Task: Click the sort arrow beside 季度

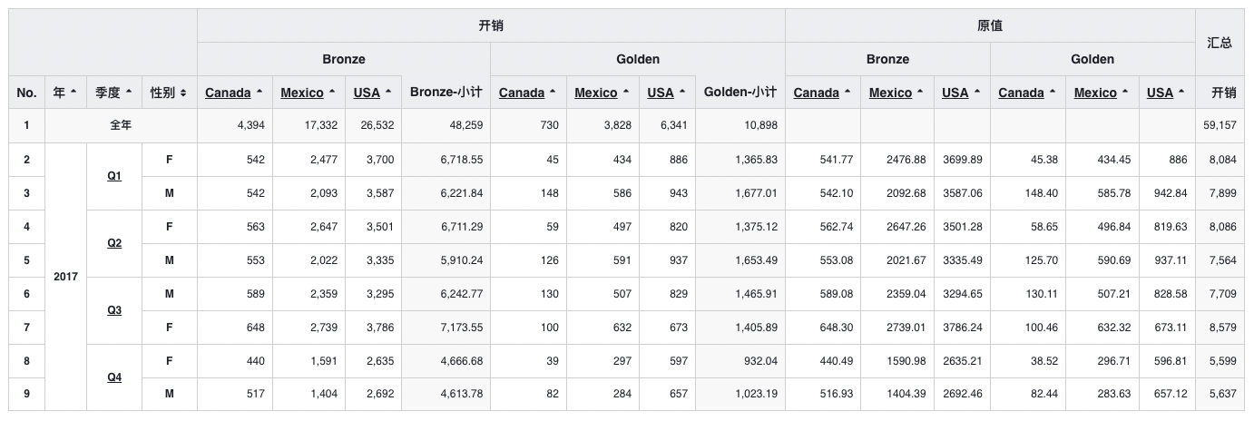Action: [129, 93]
